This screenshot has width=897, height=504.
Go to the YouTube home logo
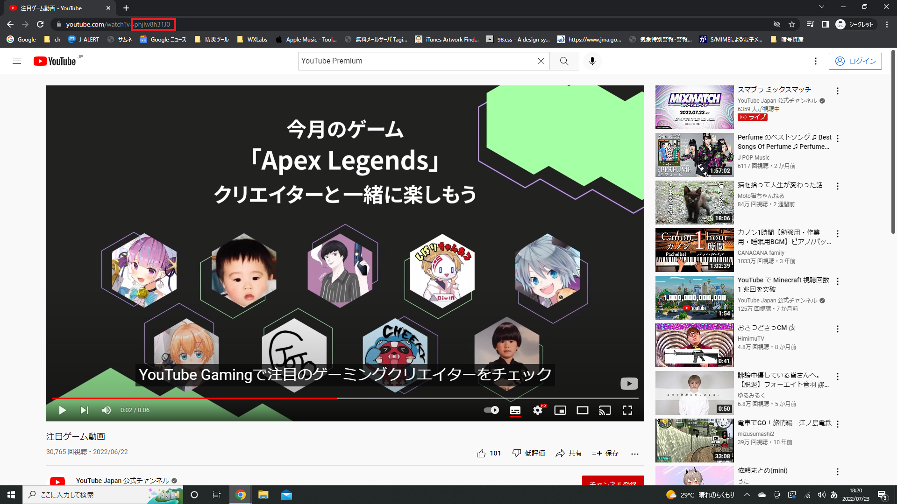(55, 61)
